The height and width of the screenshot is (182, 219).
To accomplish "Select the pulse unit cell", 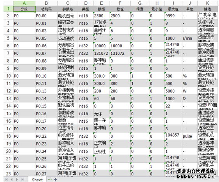I will (190, 136).
